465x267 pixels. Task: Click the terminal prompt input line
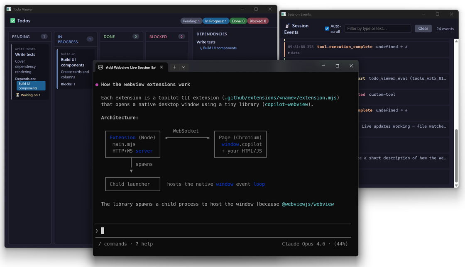[x=223, y=231]
